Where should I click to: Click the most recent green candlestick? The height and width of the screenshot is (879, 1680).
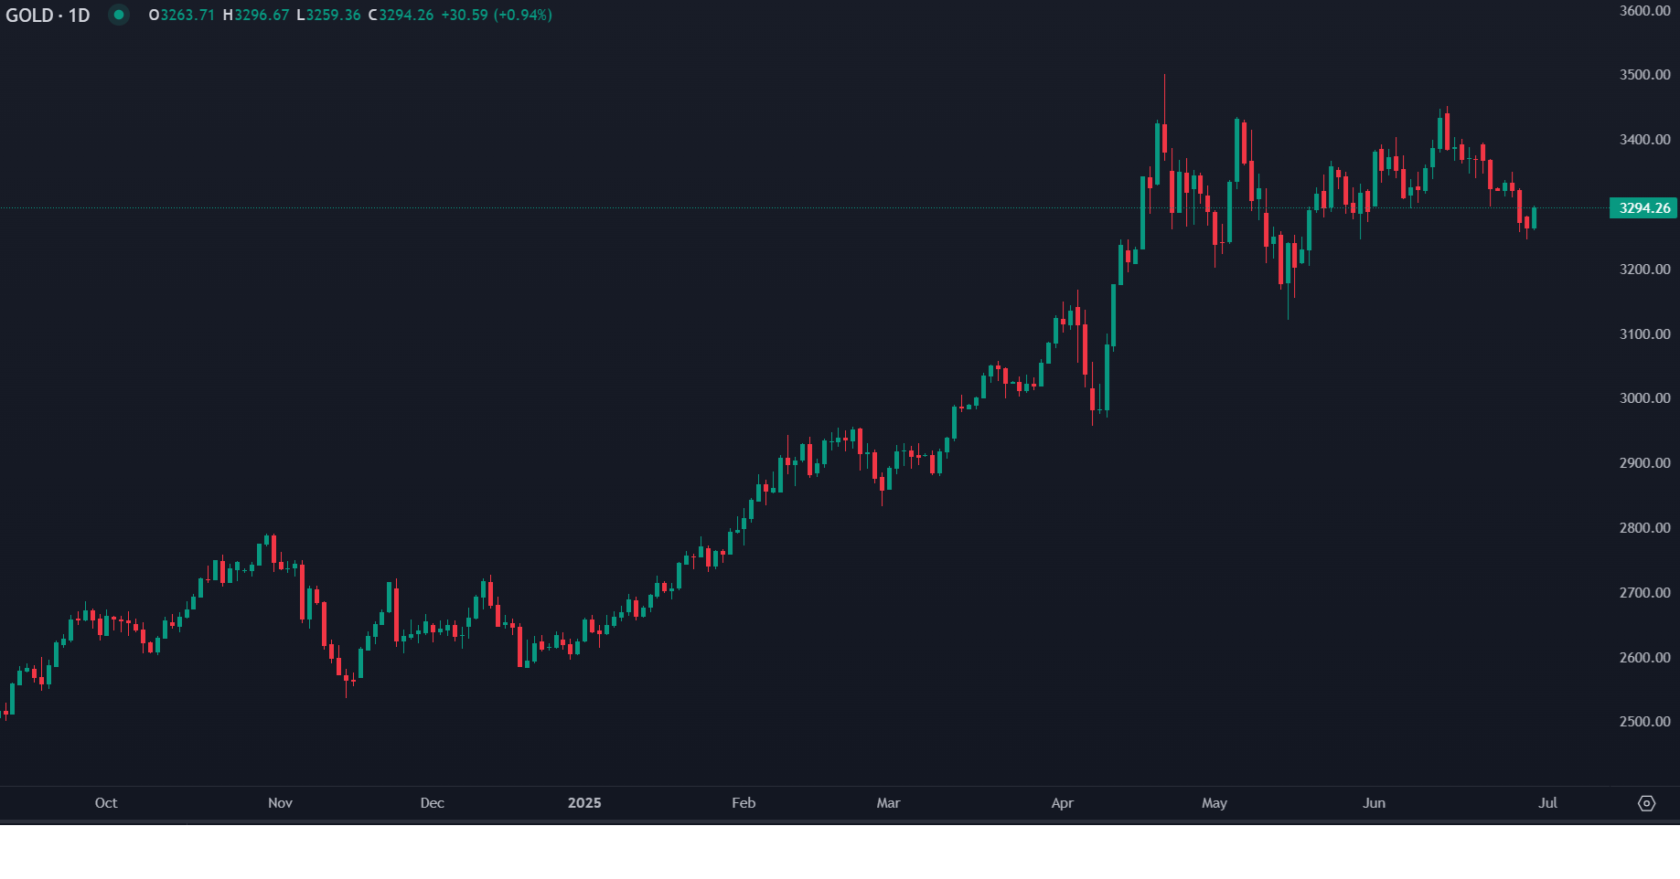[1534, 218]
